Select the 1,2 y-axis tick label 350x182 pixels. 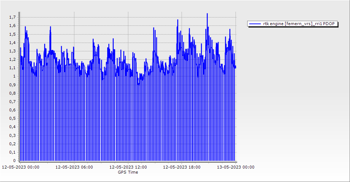[12, 59]
